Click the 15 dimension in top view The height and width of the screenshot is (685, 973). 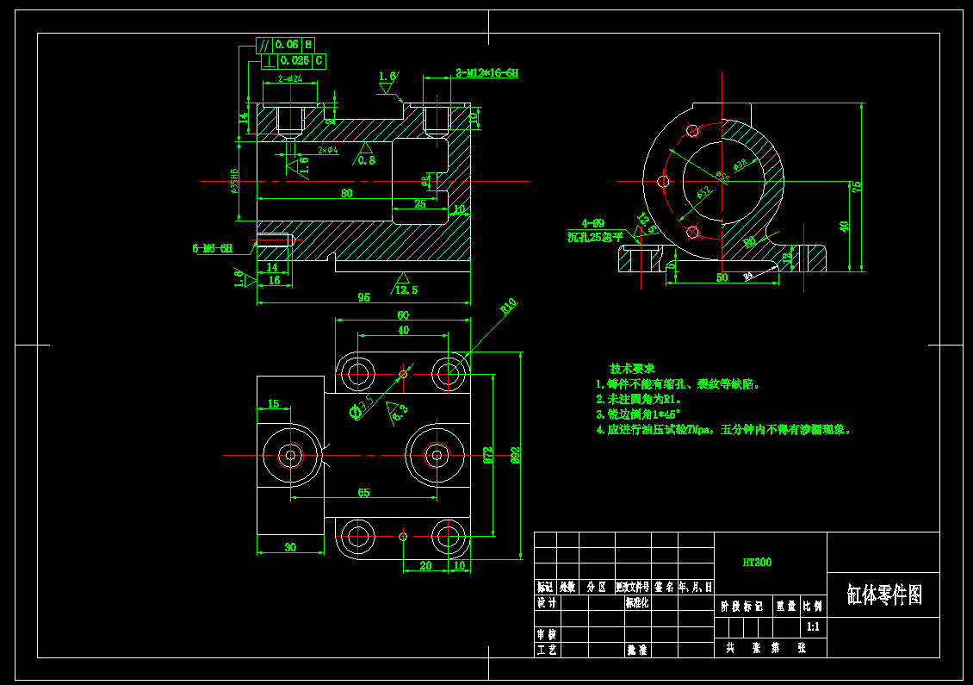(273, 403)
